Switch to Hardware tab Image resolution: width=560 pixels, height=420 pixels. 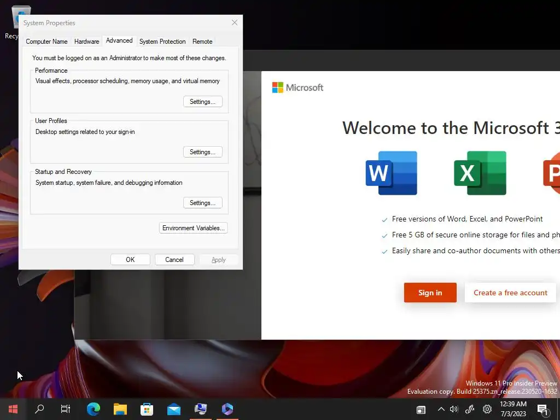point(87,42)
